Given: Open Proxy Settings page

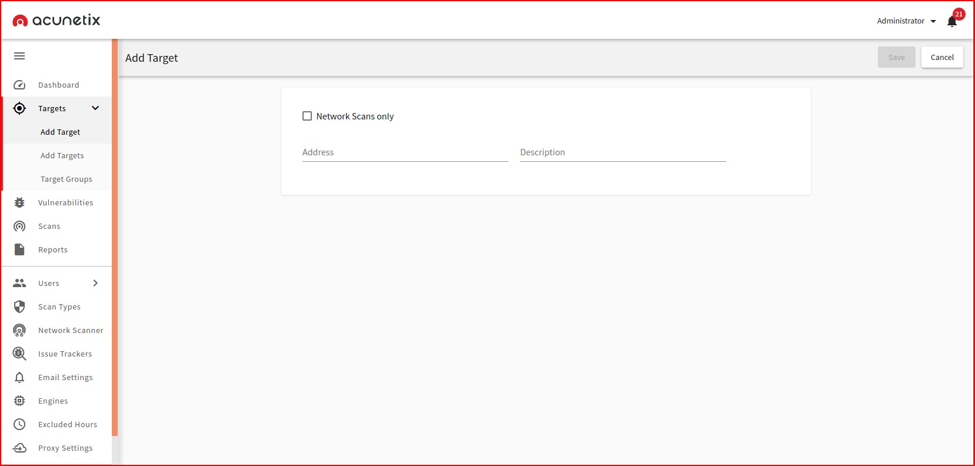Looking at the screenshot, I should click(57, 448).
